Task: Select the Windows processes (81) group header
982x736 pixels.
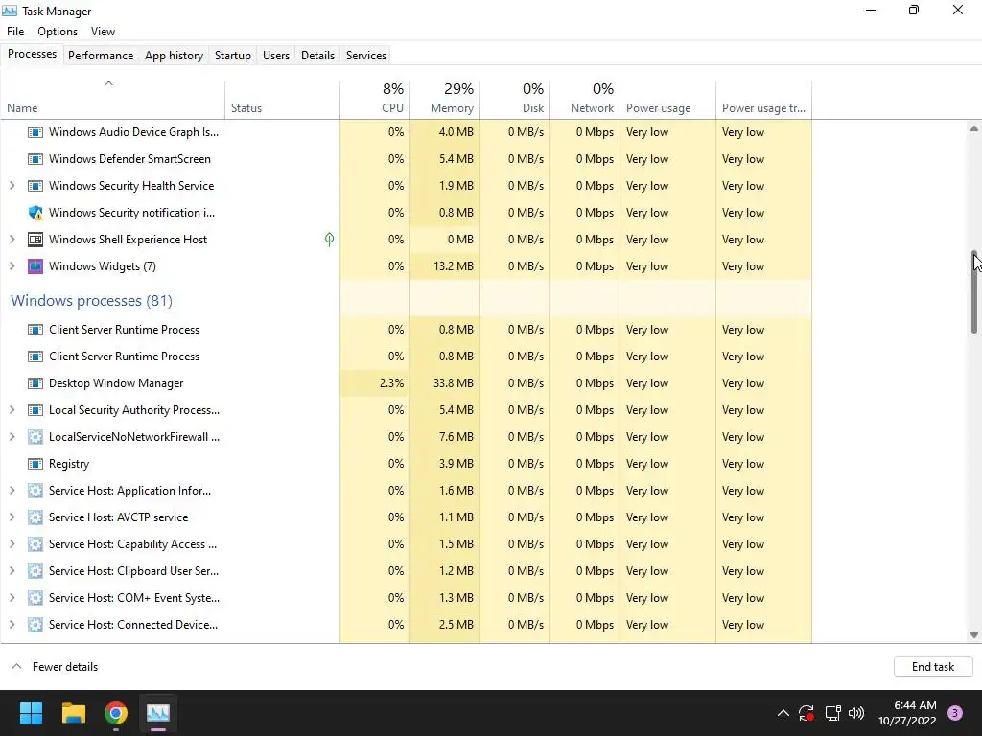Action: [x=91, y=300]
